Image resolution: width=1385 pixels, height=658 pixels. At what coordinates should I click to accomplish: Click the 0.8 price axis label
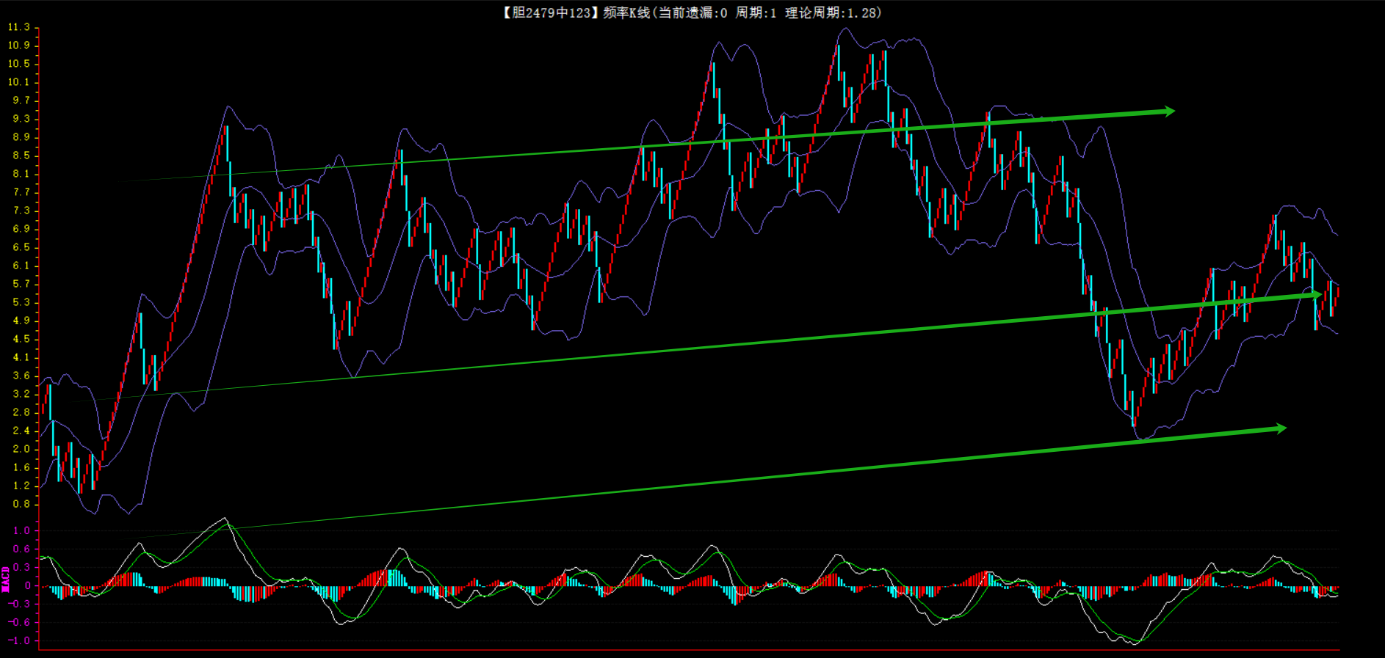point(21,504)
